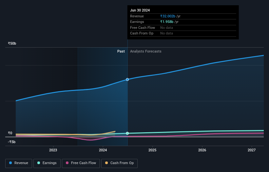This screenshot has width=269, height=172.
Task: Click the 2027 x-axis label
Action: 252,150
